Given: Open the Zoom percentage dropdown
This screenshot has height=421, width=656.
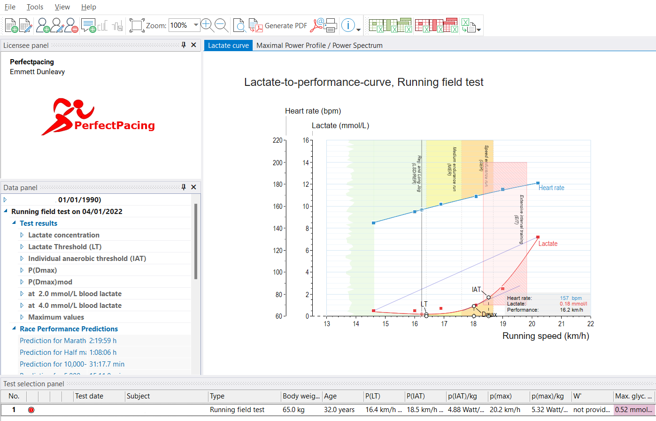Looking at the screenshot, I should tap(196, 25).
